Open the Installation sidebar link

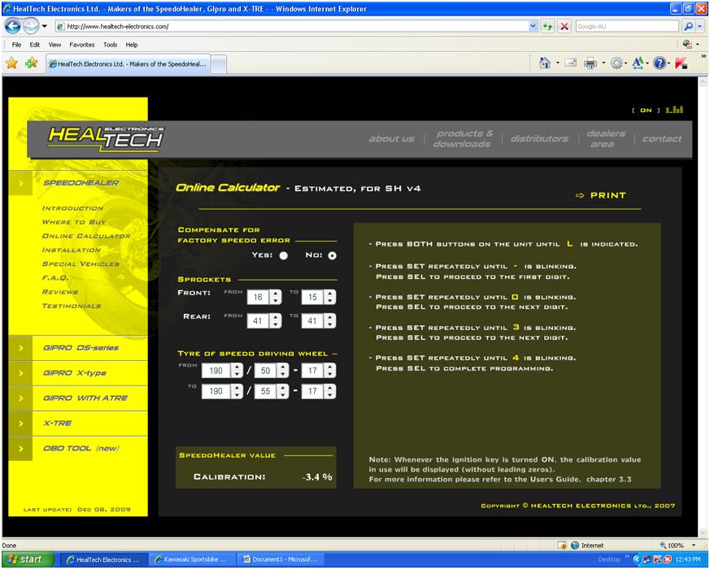click(x=72, y=250)
